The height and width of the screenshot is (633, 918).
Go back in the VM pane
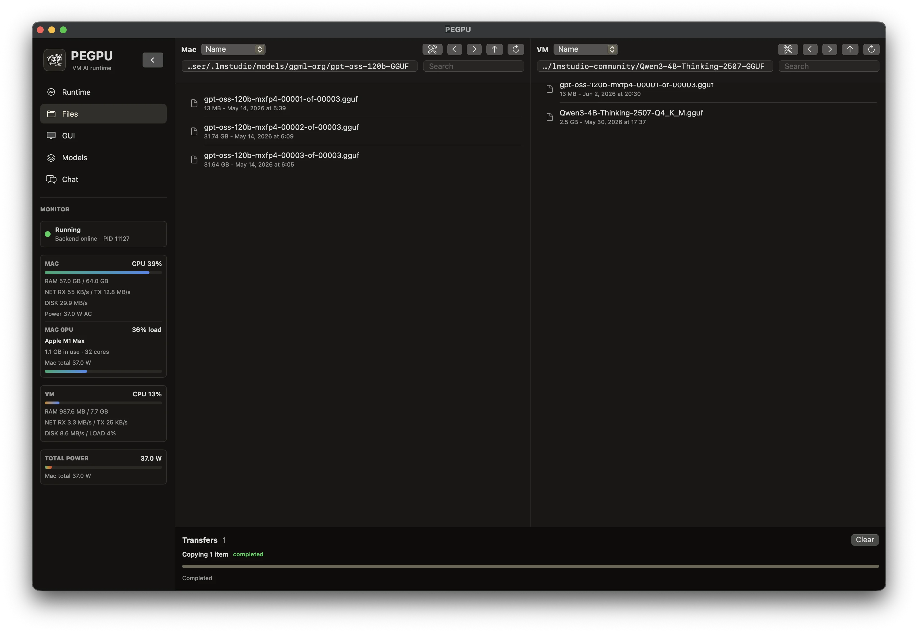810,49
